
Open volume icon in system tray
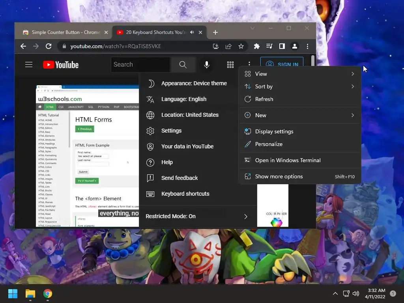tap(356, 294)
